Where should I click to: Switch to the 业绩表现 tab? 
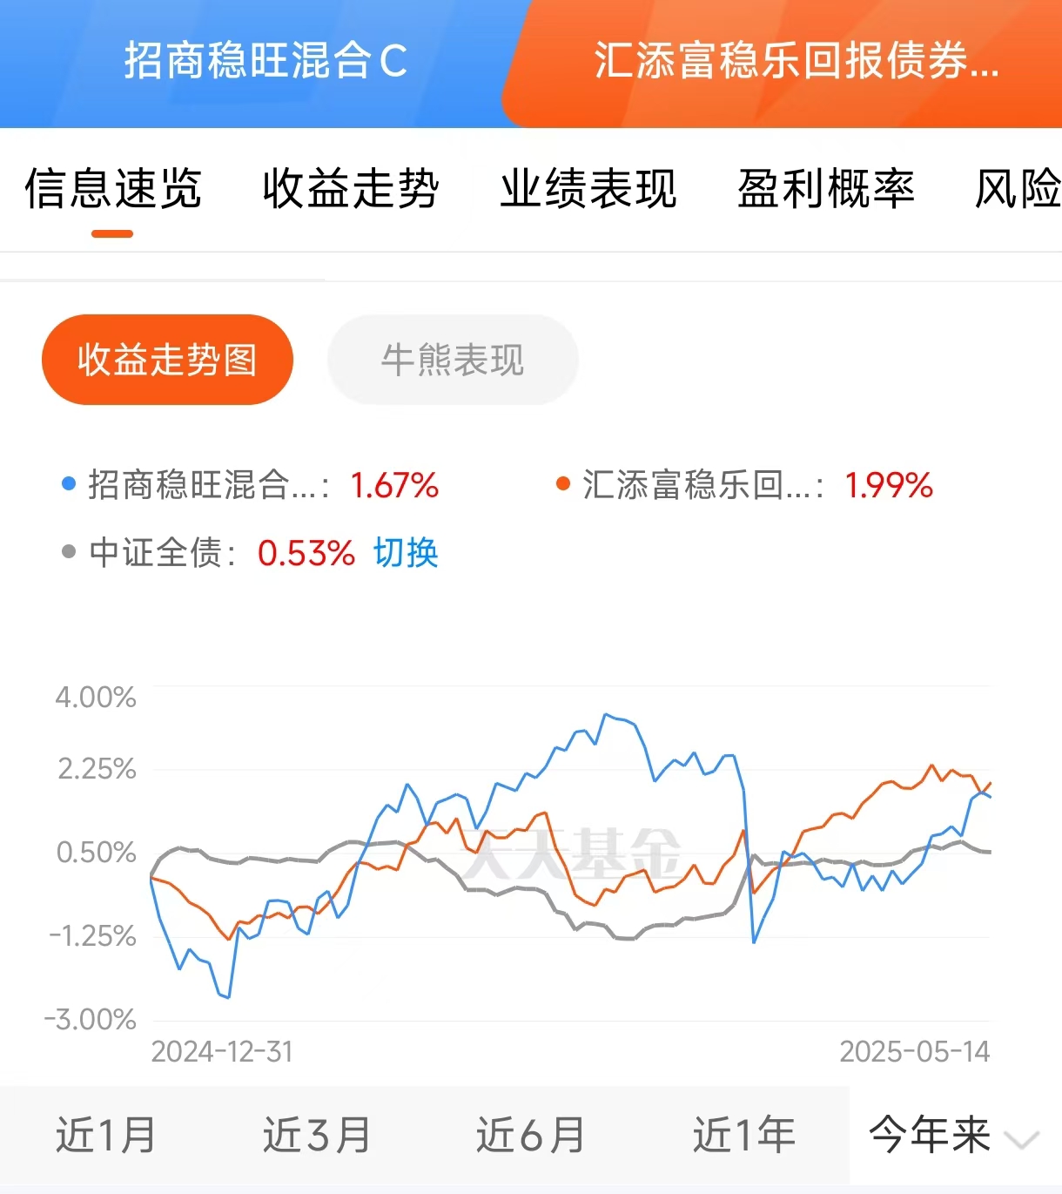click(588, 188)
